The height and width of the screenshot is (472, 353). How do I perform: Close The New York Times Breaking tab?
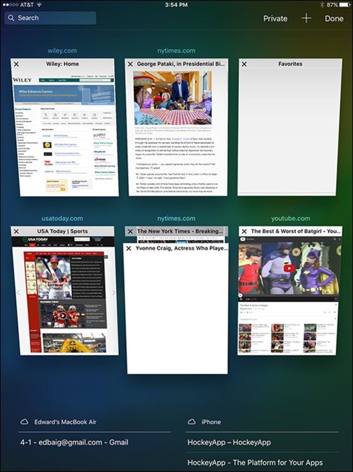pyautogui.click(x=130, y=231)
